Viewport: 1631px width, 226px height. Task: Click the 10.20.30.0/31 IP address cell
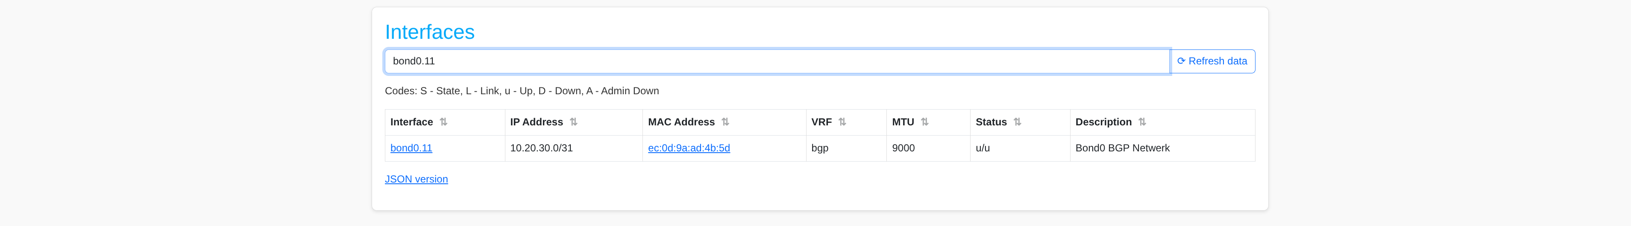(x=541, y=148)
